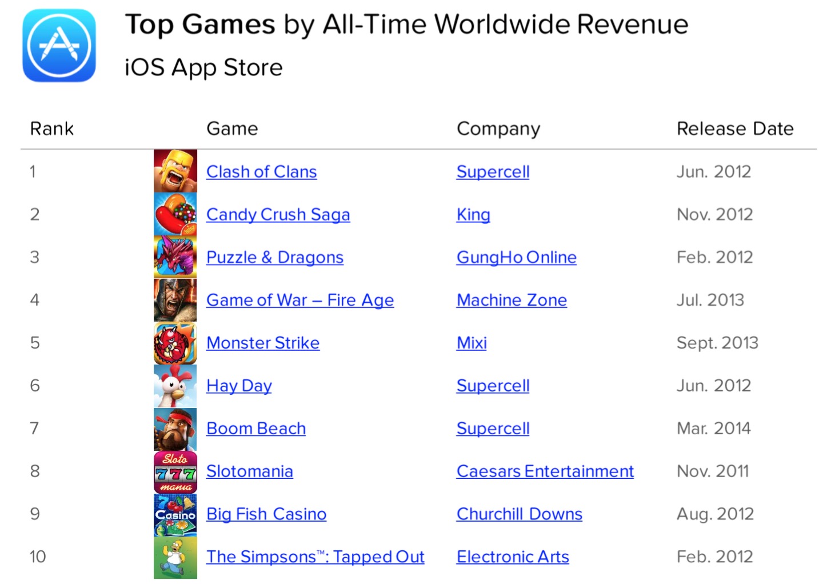823x584 pixels.
Task: Follow the Electronic Arts link
Action: click(x=513, y=557)
